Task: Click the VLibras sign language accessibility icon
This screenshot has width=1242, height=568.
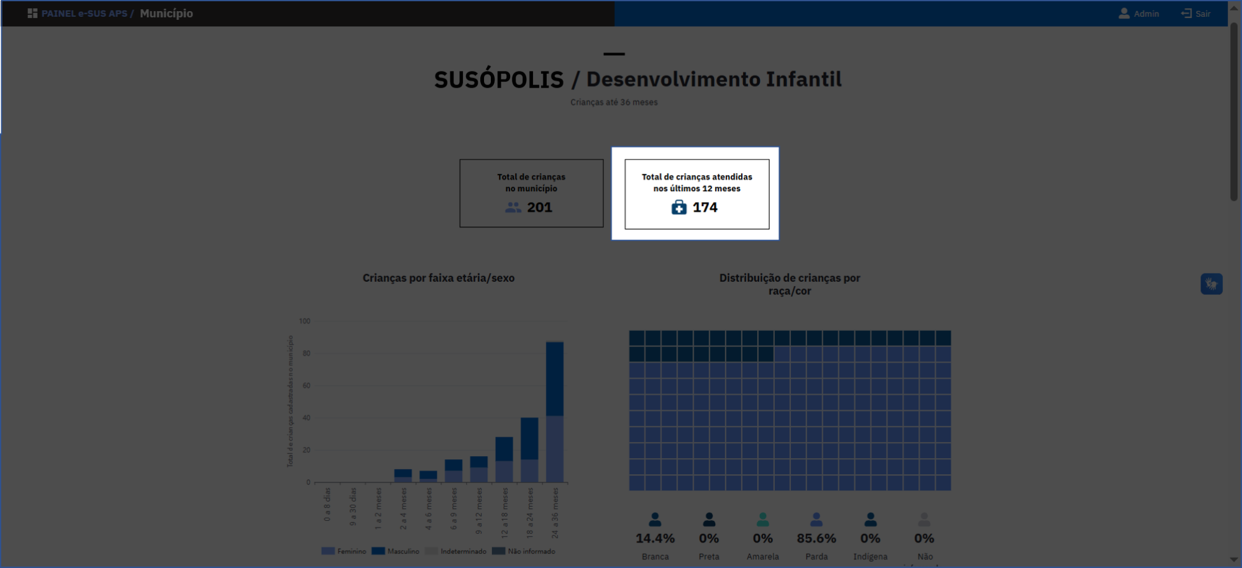Action: [1212, 284]
